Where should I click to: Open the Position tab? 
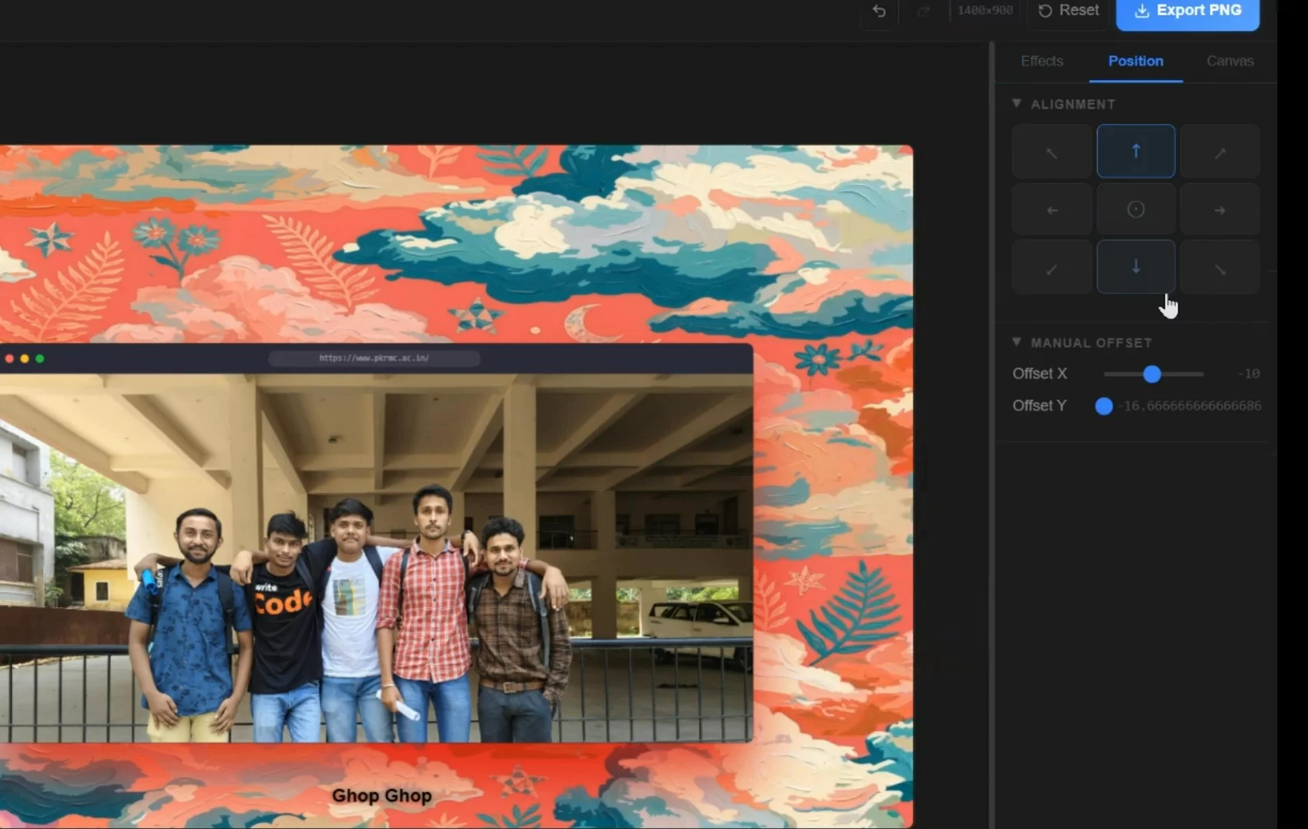coord(1135,61)
